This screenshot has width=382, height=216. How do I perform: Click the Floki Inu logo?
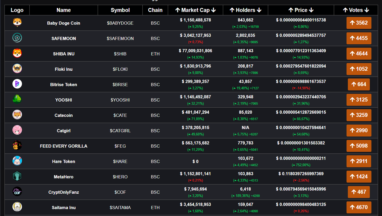17,69
